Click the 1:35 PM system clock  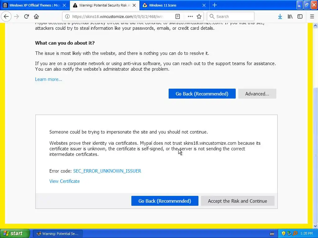pos(307,234)
